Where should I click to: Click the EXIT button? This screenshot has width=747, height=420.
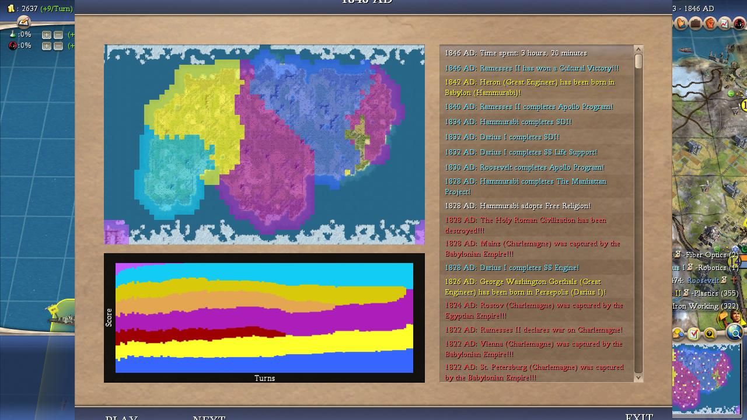click(639, 416)
